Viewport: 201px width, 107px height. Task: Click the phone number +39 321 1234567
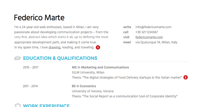[x=147, y=32]
